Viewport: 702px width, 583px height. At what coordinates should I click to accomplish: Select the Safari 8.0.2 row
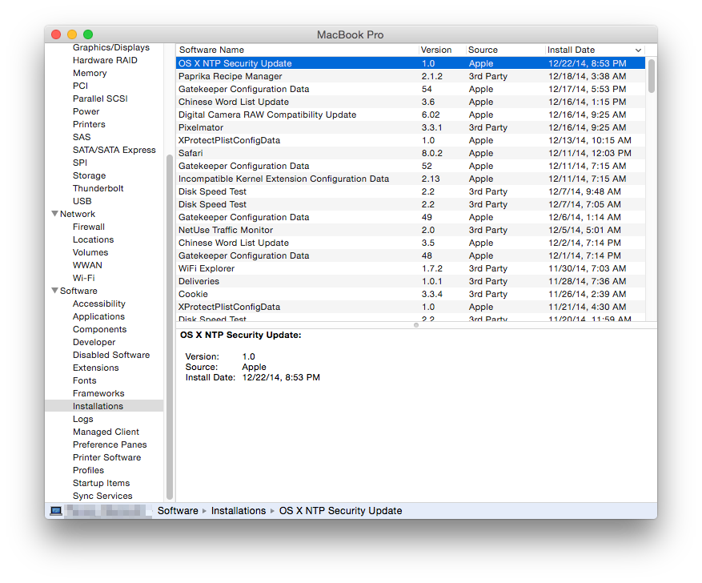[411, 153]
